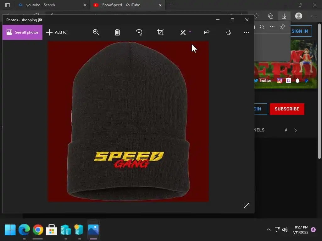Open notification center badge 6
Image resolution: width=322 pixels, height=241 pixels.
click(313, 230)
